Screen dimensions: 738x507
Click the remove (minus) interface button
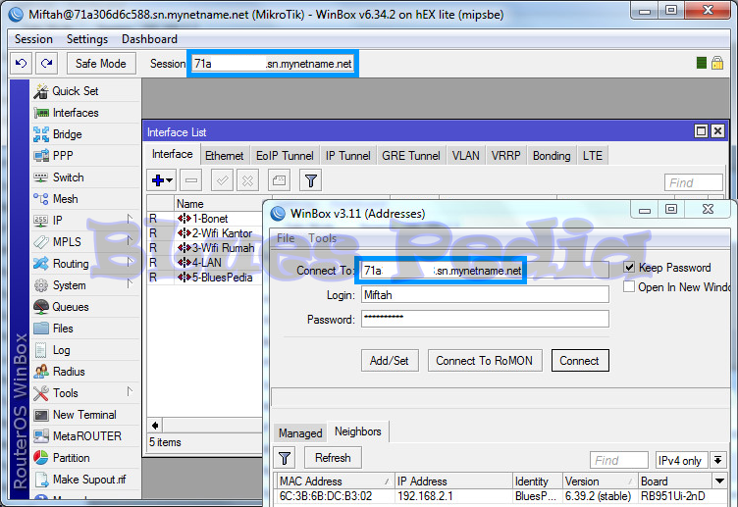191,180
